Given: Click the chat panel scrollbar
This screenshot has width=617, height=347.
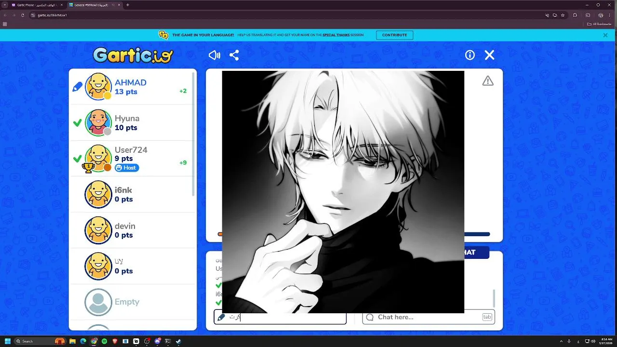Looking at the screenshot, I should click(493, 298).
